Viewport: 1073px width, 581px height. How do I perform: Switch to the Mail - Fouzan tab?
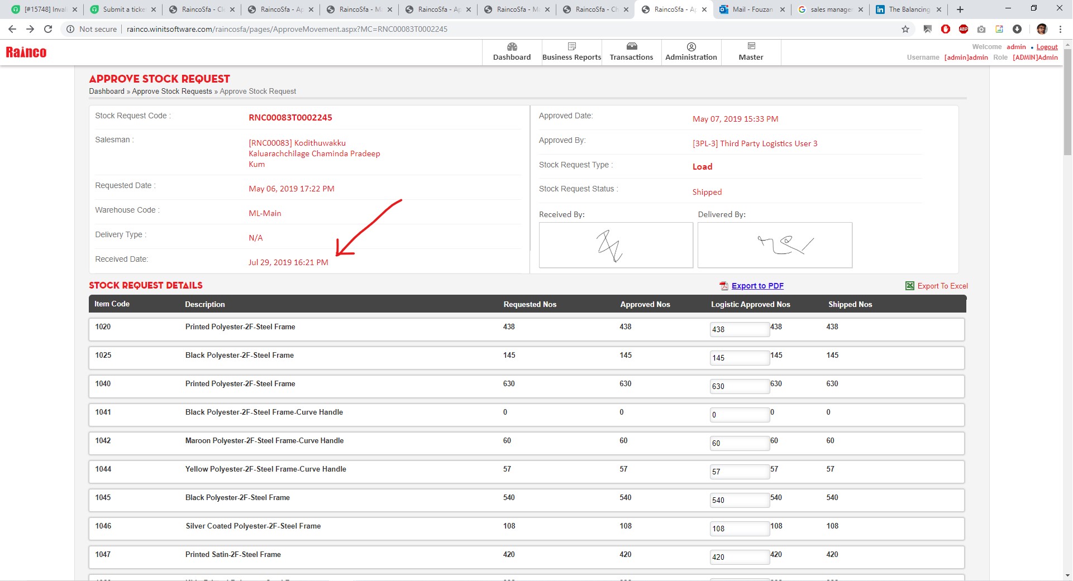752,9
